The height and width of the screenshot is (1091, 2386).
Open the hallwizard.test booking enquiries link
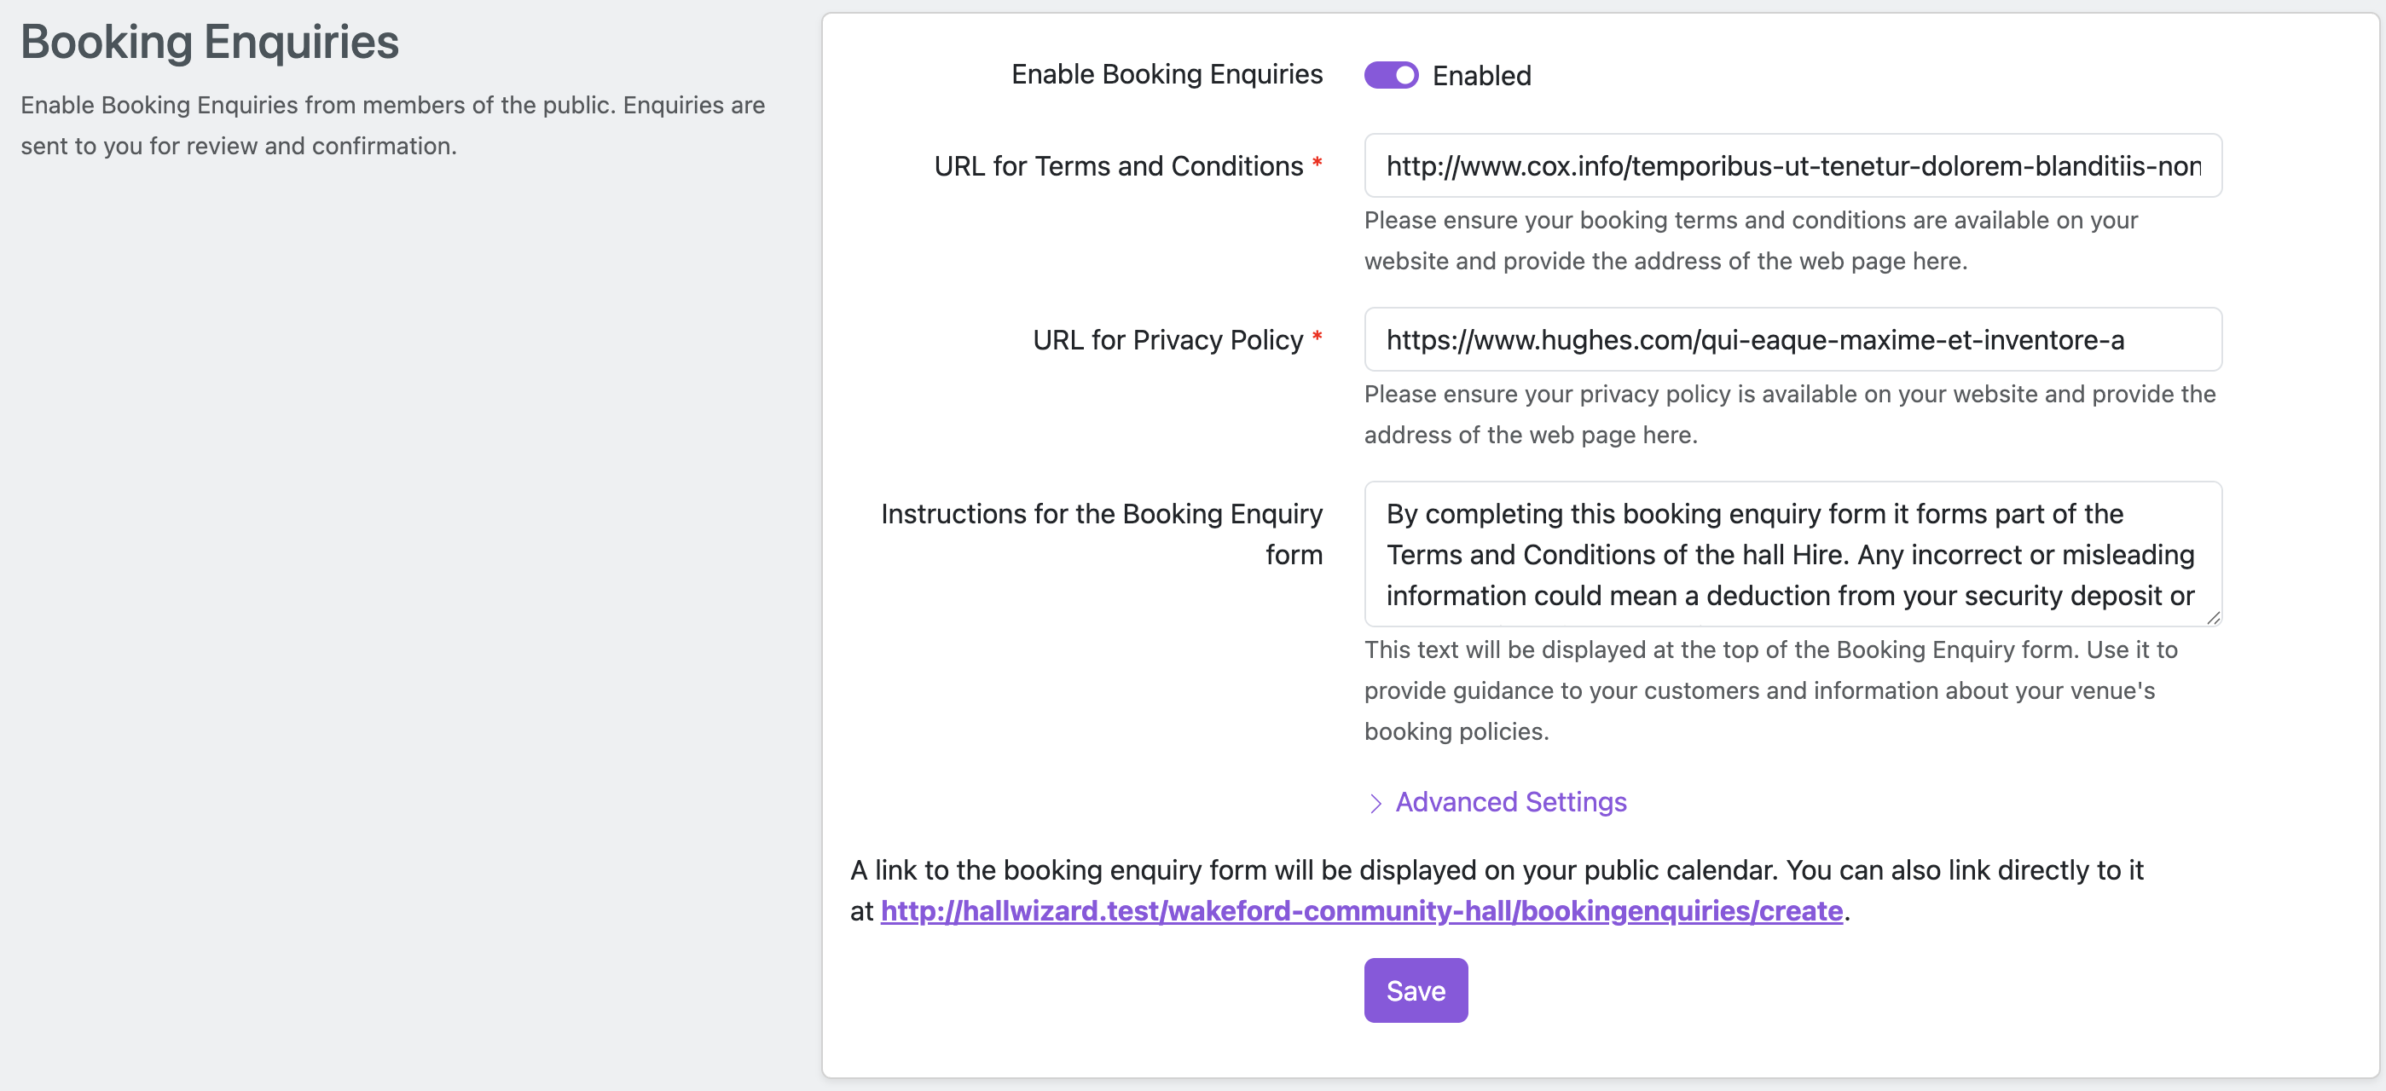pos(1361,911)
